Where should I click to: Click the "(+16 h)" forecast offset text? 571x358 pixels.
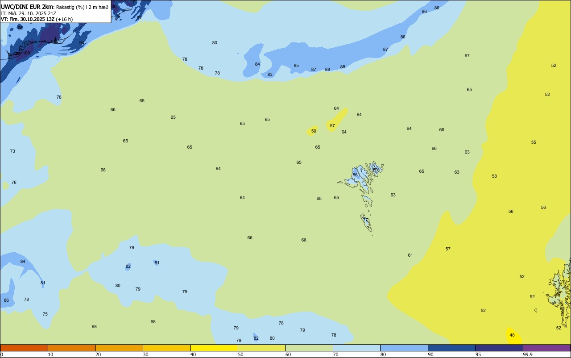[64, 19]
